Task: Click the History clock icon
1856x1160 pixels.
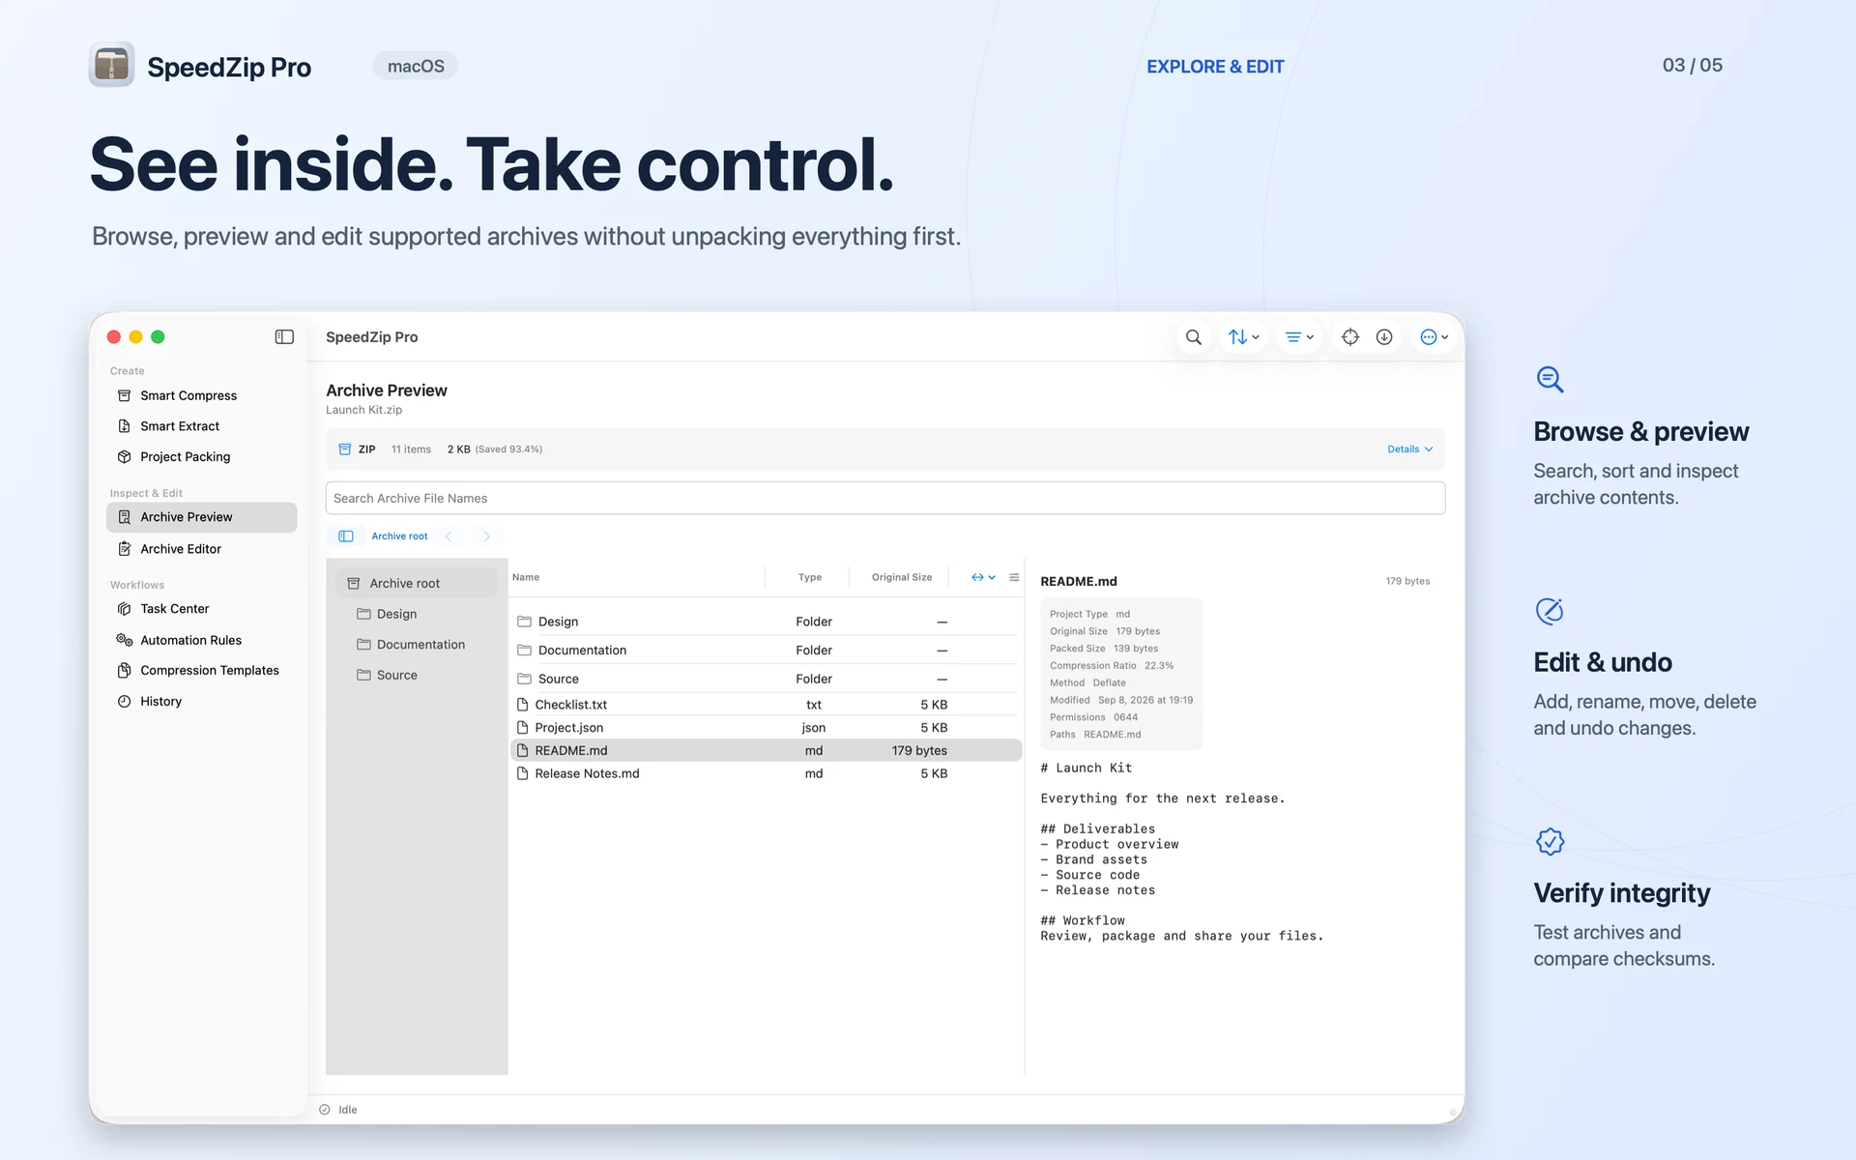Action: (x=125, y=702)
